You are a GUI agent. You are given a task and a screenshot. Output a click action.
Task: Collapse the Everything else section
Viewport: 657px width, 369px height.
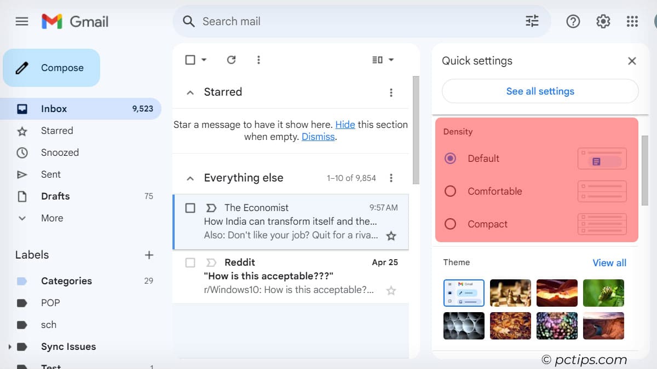pos(190,178)
